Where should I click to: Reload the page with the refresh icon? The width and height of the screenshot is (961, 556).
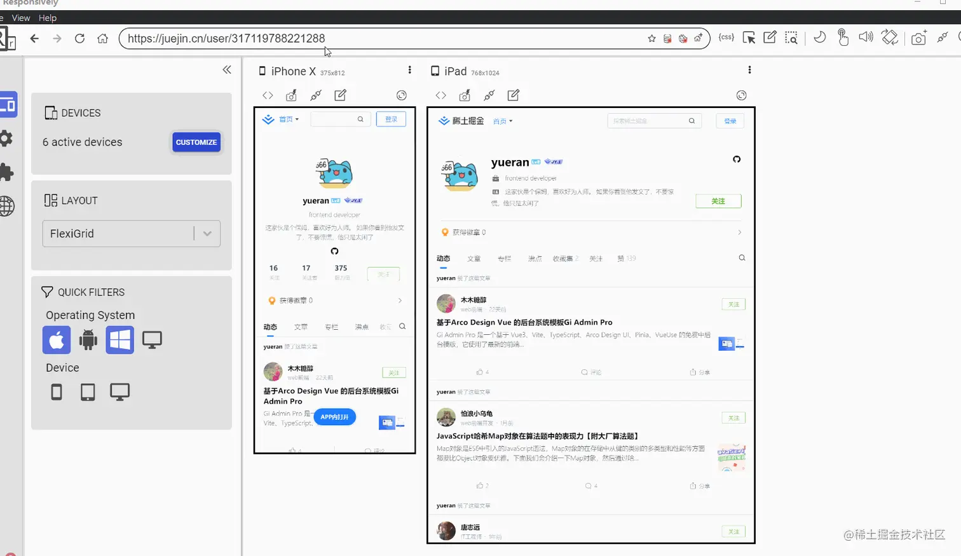tap(79, 39)
